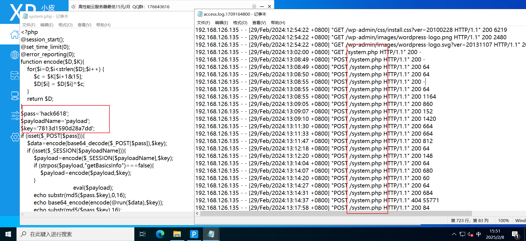Click the 13:02:00 GET /system.php log line
The width and height of the screenshot is (526, 241).
tap(308, 52)
